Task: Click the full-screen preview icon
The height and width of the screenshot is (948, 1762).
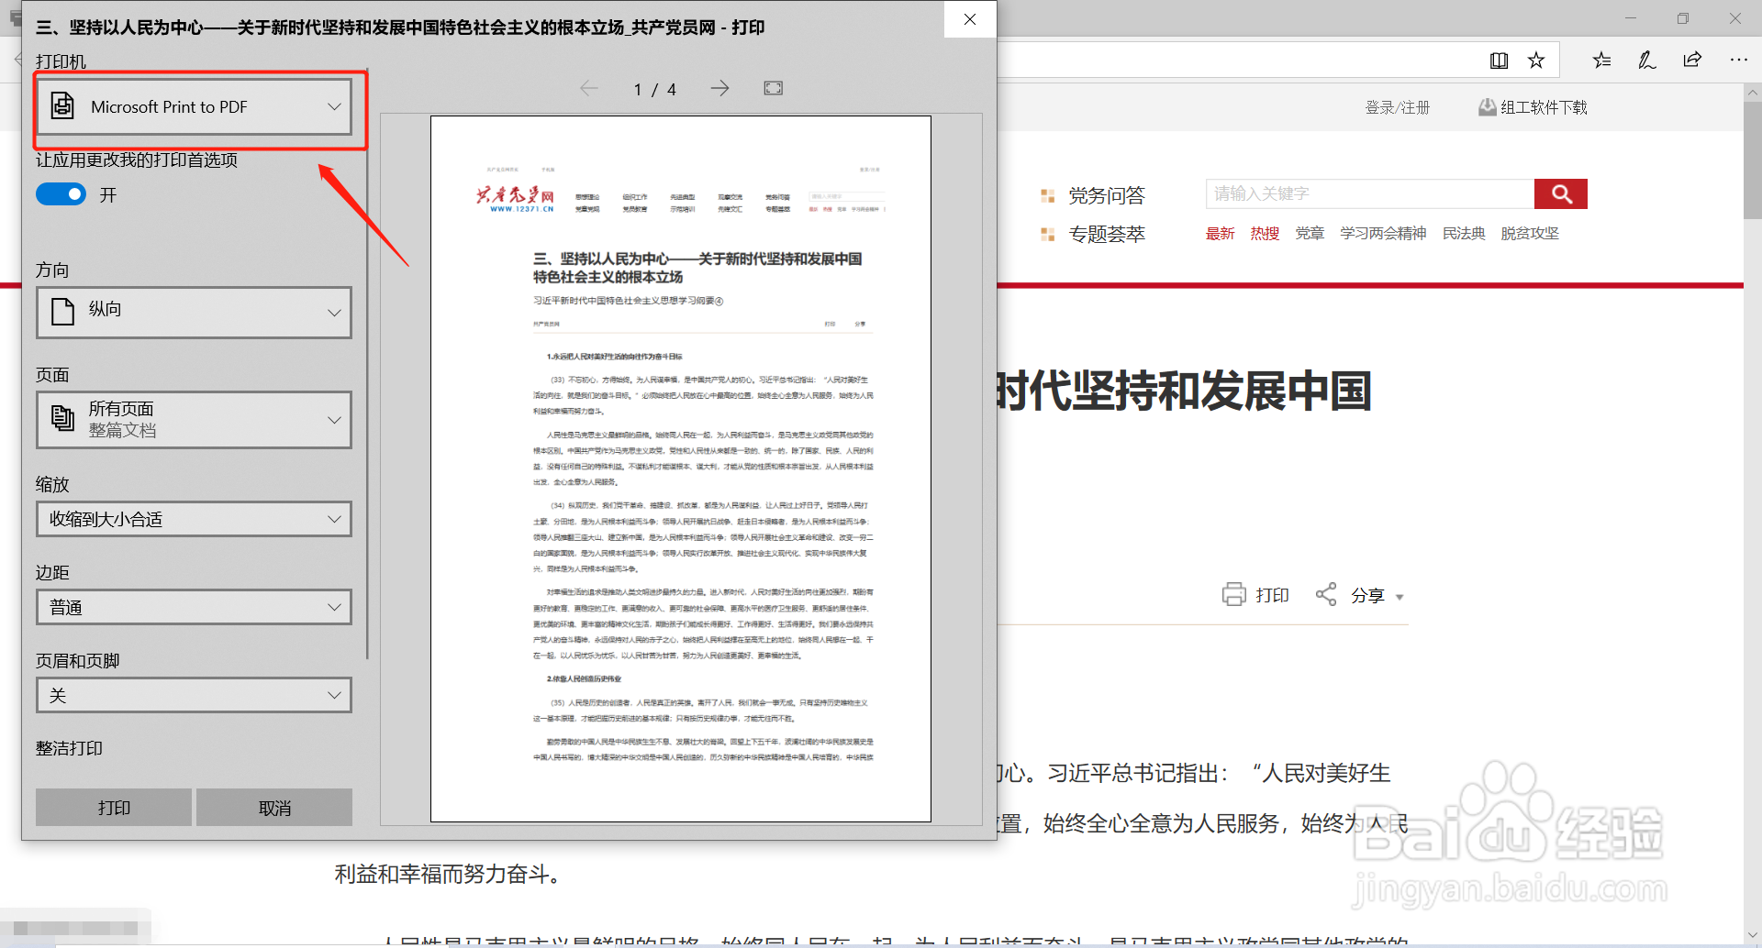Action: click(x=774, y=88)
